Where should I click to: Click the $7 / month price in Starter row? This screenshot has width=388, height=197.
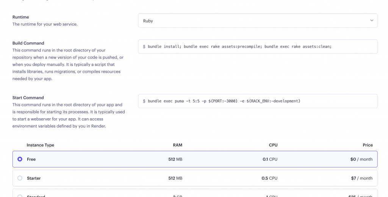pos(361,178)
